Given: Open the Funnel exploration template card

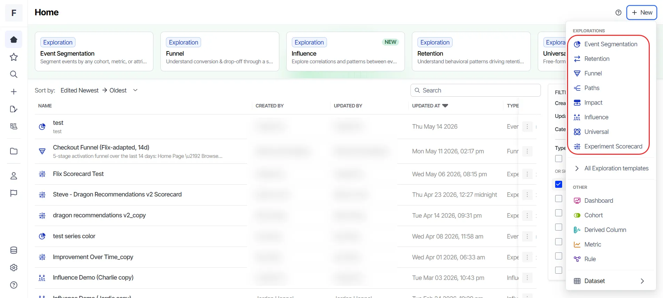Looking at the screenshot, I should 220,51.
